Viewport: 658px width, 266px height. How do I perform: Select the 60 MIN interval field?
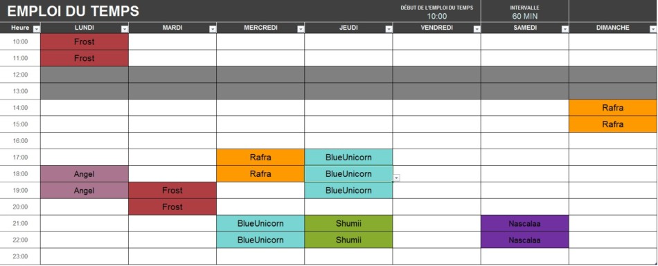(524, 17)
